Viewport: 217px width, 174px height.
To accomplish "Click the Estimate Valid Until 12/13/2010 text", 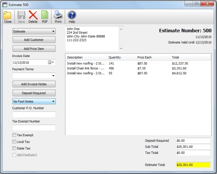I will pos(190,42).
